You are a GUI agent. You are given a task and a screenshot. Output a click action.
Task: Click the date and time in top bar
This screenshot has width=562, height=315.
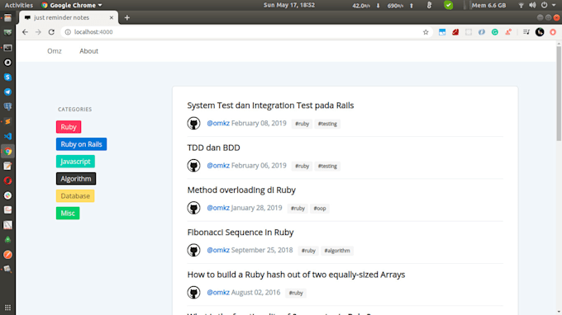click(x=289, y=5)
